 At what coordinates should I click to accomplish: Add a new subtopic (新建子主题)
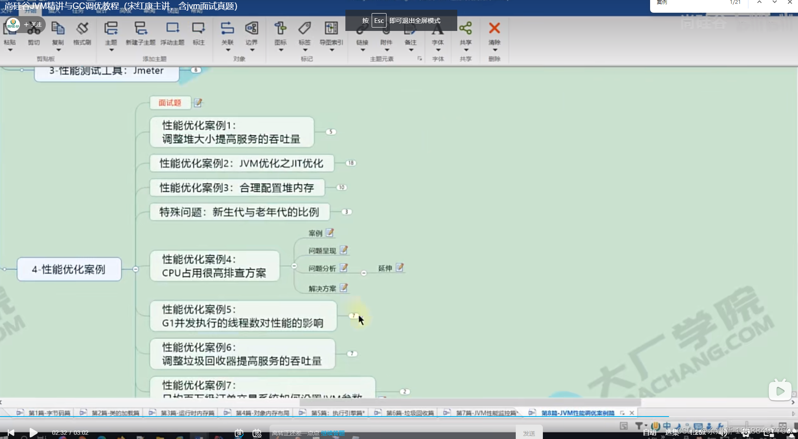(141, 28)
